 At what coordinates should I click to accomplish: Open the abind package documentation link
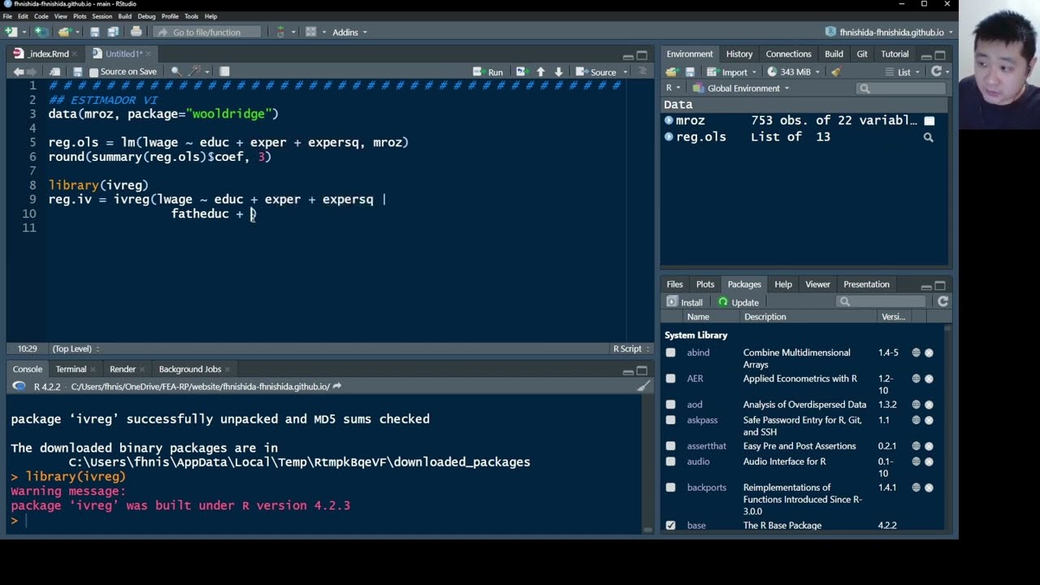[x=698, y=353]
